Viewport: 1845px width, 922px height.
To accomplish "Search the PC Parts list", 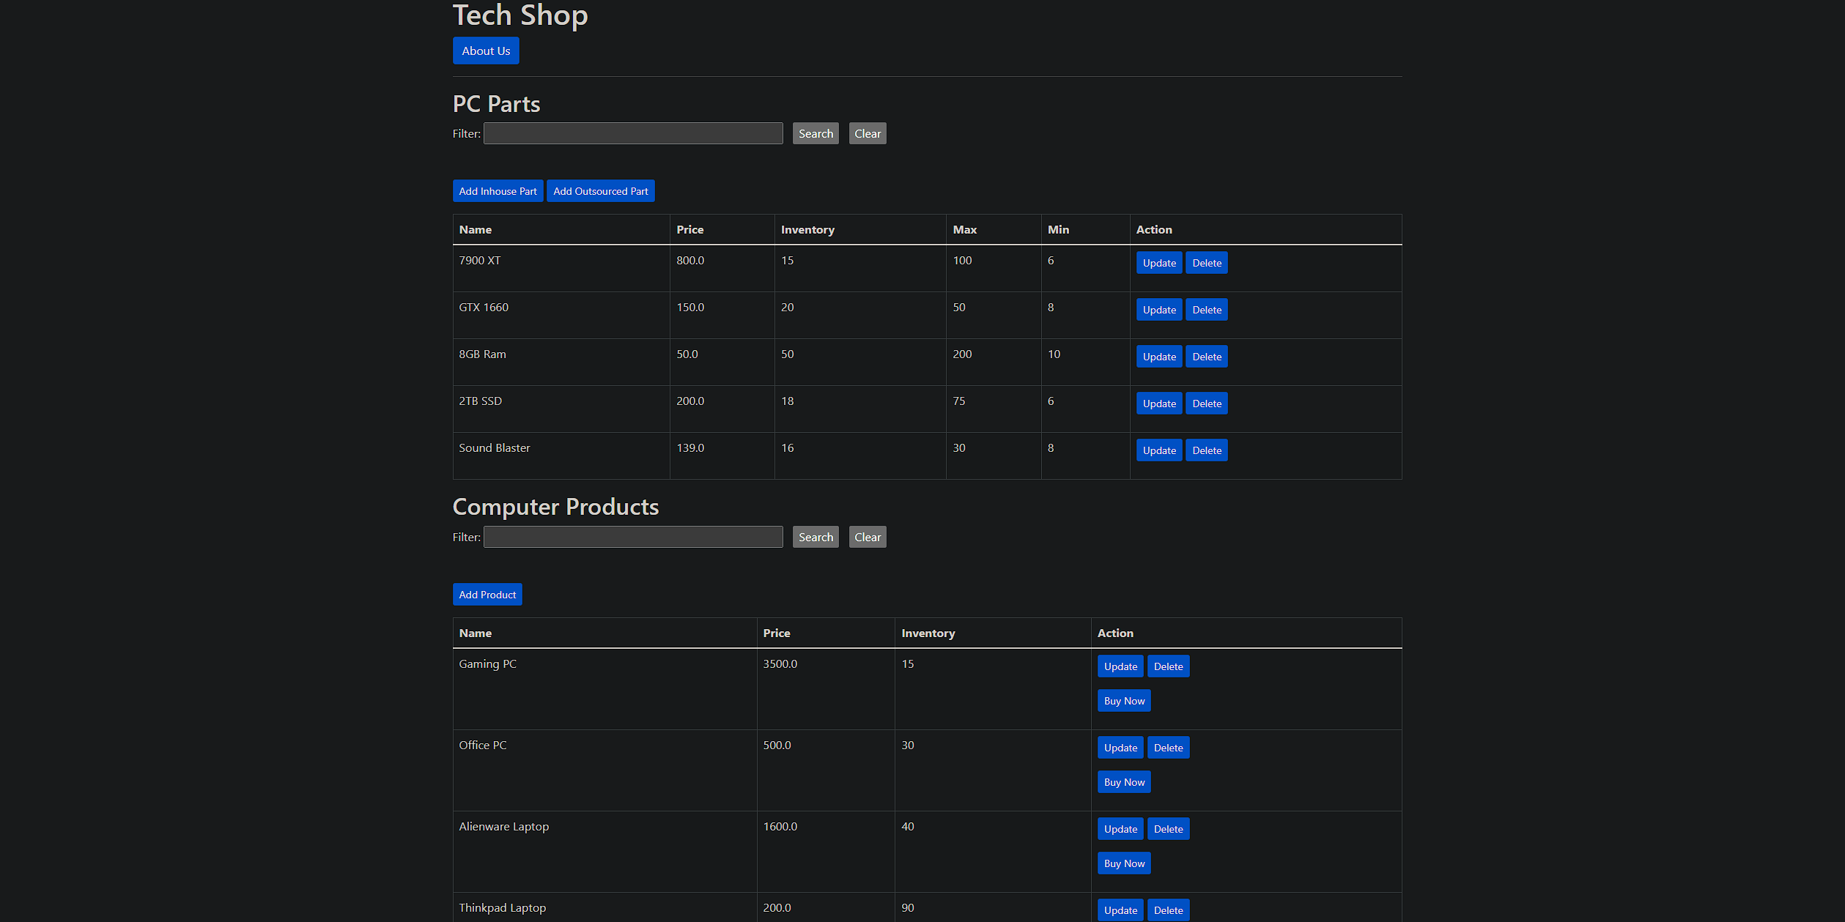I will point(815,133).
